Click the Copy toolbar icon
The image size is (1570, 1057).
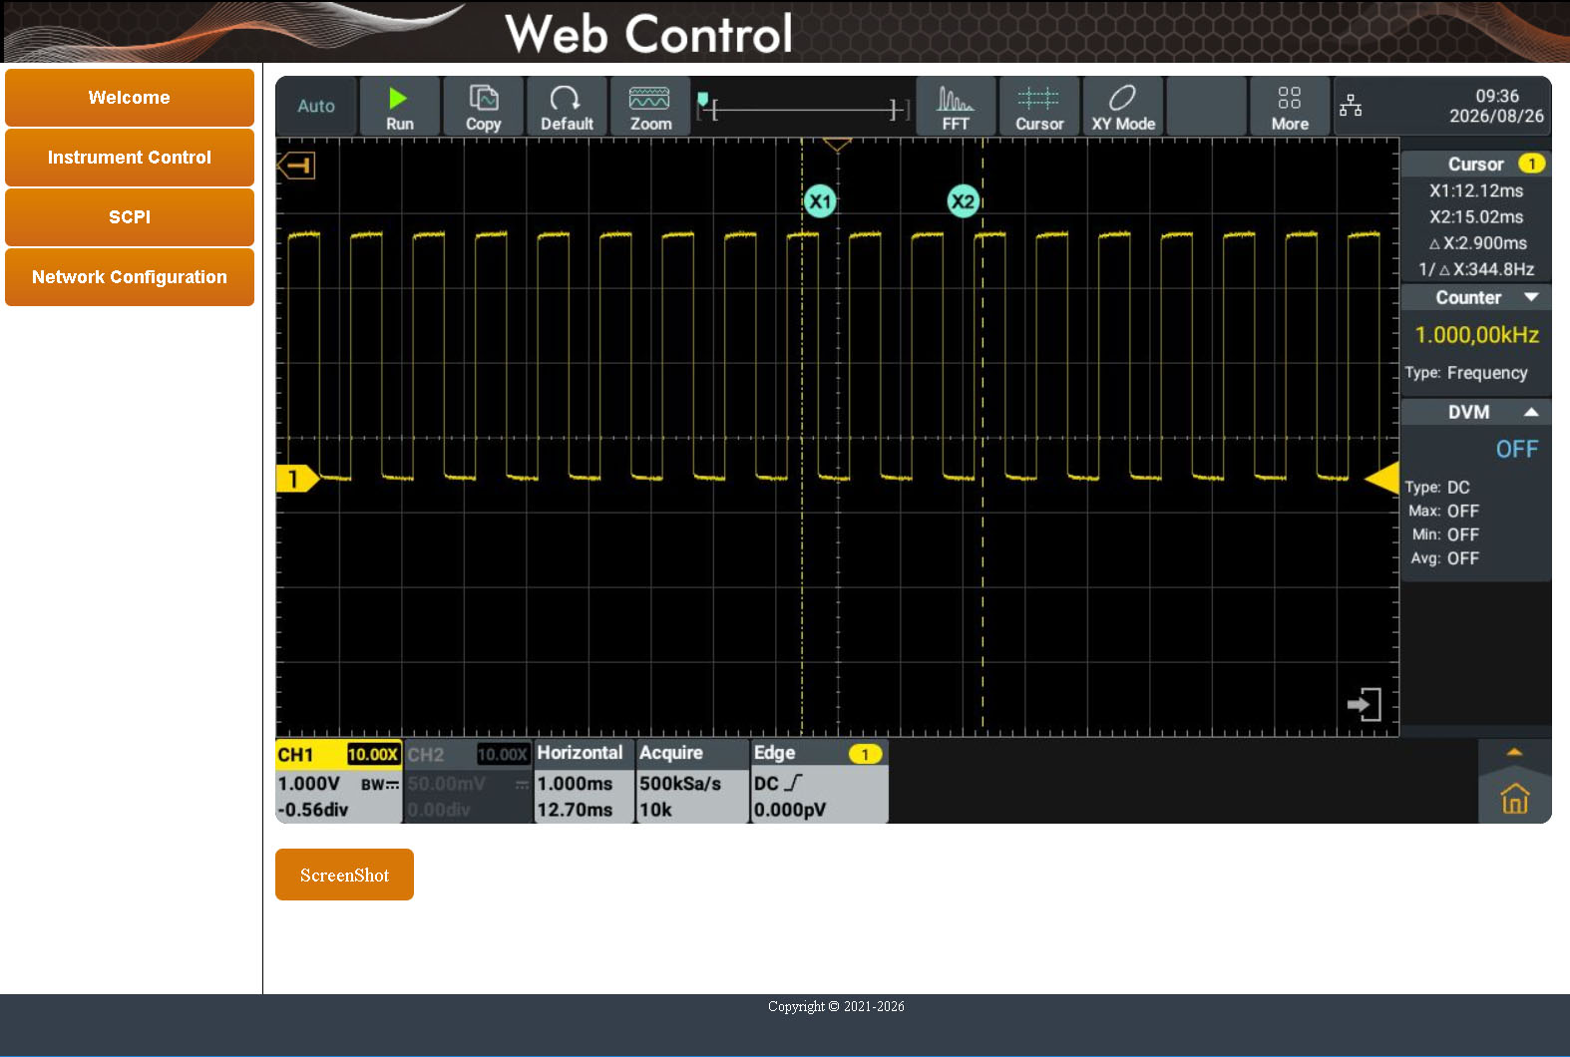pyautogui.click(x=484, y=107)
